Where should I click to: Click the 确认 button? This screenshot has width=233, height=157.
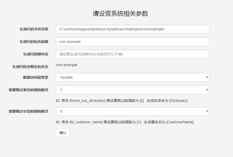tap(63, 133)
